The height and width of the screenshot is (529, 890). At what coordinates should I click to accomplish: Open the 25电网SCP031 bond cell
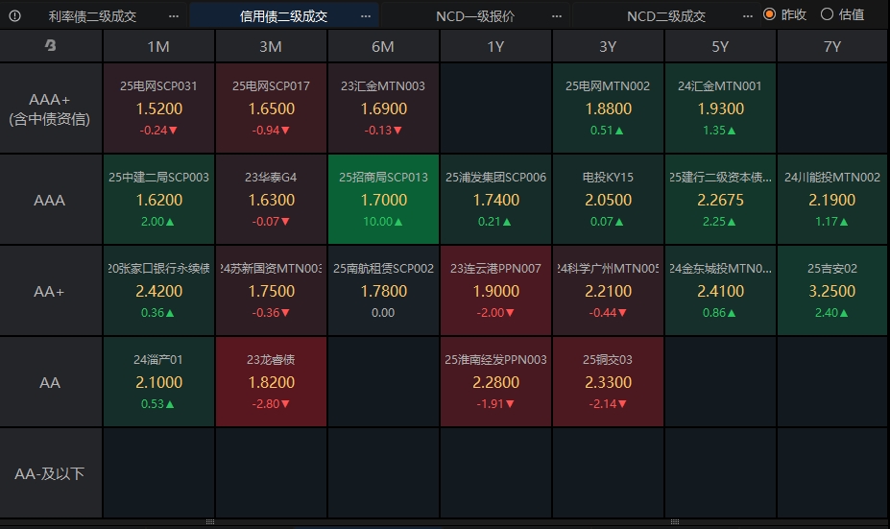pos(158,108)
